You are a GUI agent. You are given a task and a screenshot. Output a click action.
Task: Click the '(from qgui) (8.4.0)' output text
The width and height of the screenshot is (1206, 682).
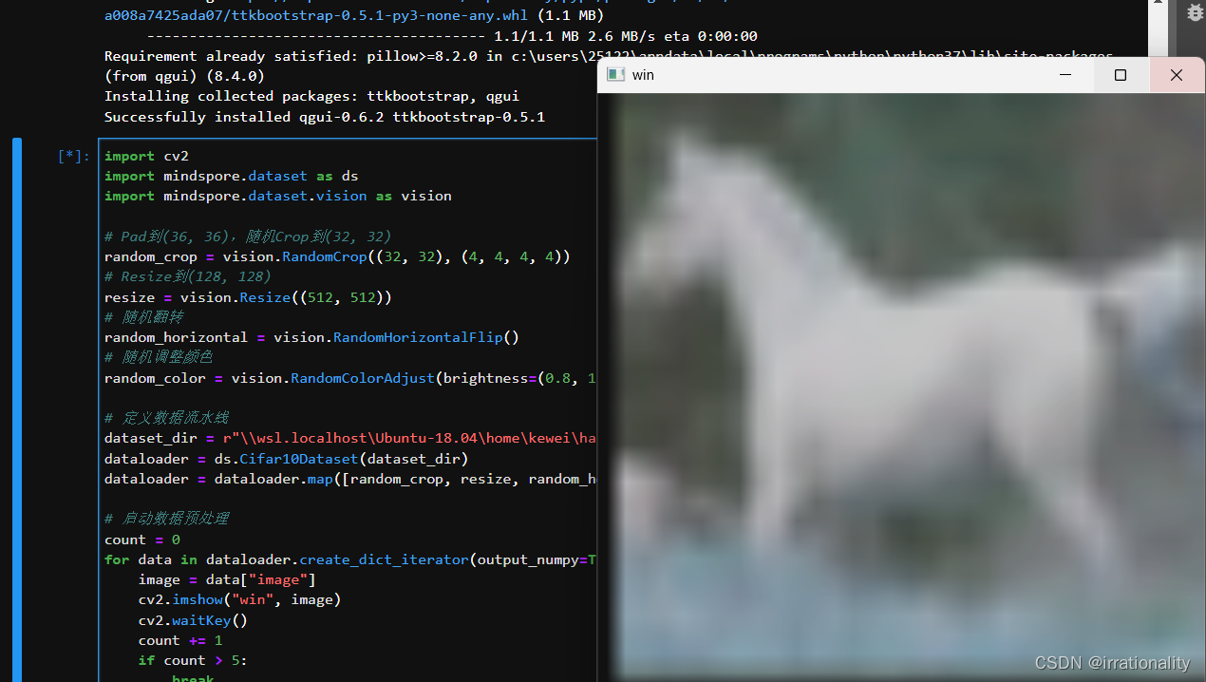click(x=184, y=76)
